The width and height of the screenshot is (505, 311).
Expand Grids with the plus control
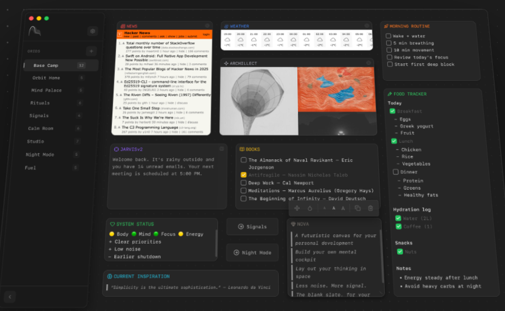(x=92, y=51)
